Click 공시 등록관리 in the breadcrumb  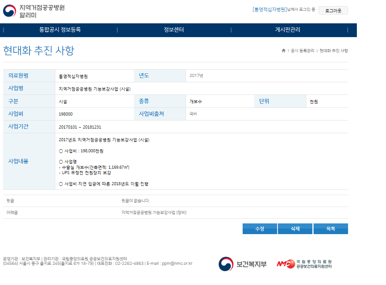coord(302,50)
